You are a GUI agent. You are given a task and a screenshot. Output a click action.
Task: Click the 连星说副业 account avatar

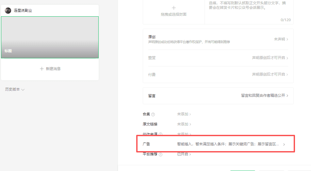tap(8, 10)
